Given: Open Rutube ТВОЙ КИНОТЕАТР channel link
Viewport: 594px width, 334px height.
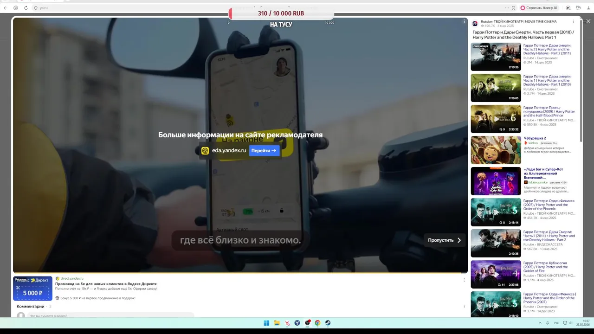Looking at the screenshot, I should click(x=519, y=21).
